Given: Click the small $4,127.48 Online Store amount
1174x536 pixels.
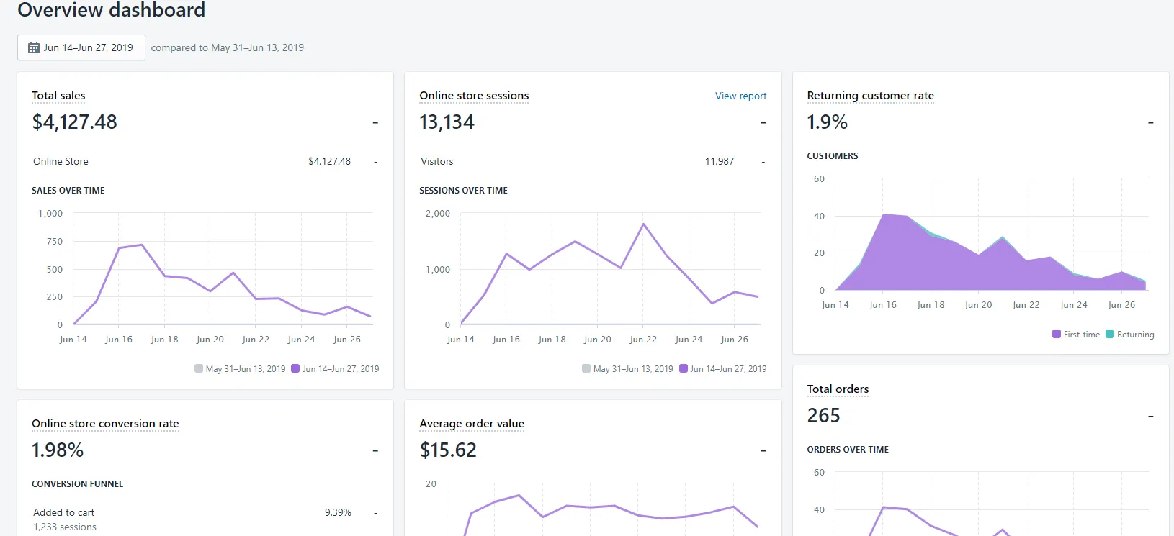Looking at the screenshot, I should [x=329, y=161].
